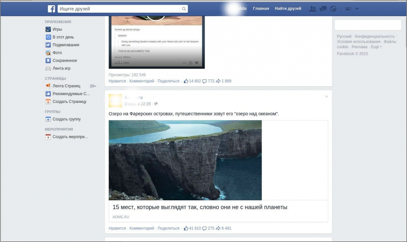This screenshot has width=407, height=242.
Task: Click the ADME.RU source link
Action: [121, 217]
